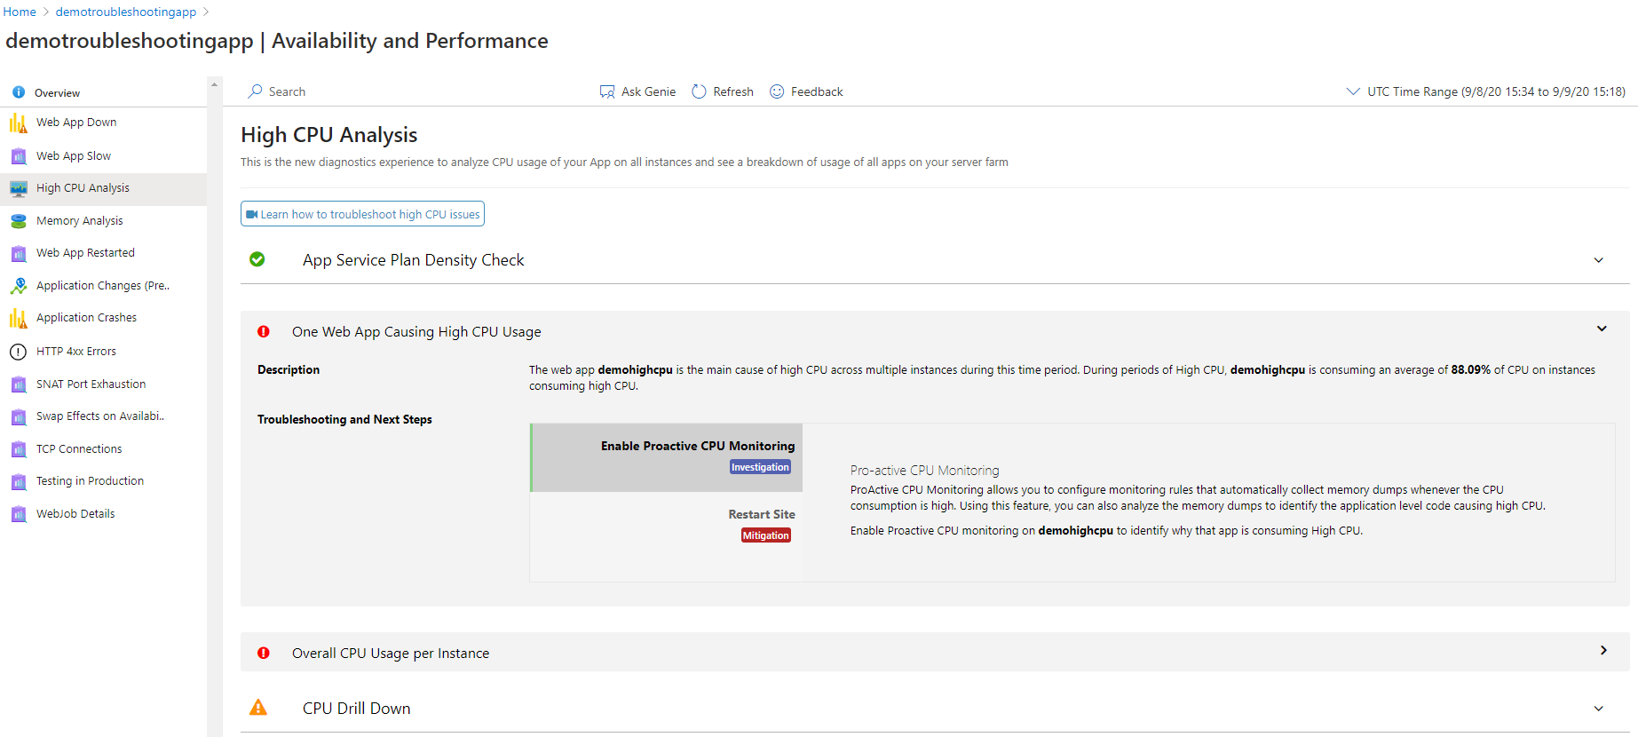Click the search magnifier icon
The height and width of the screenshot is (737, 1638).
click(256, 91)
